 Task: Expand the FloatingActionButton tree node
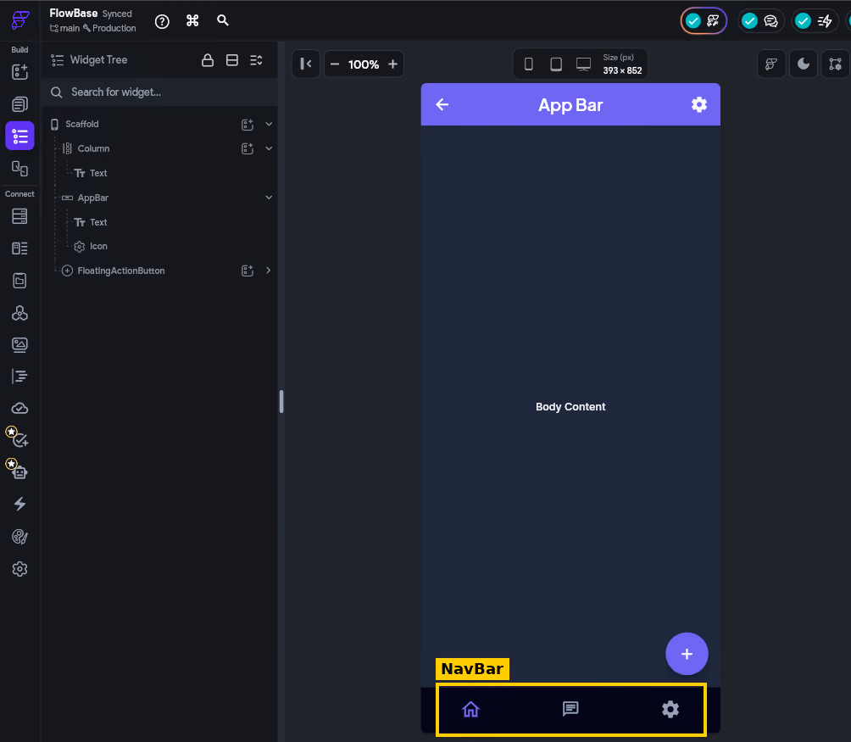[268, 271]
